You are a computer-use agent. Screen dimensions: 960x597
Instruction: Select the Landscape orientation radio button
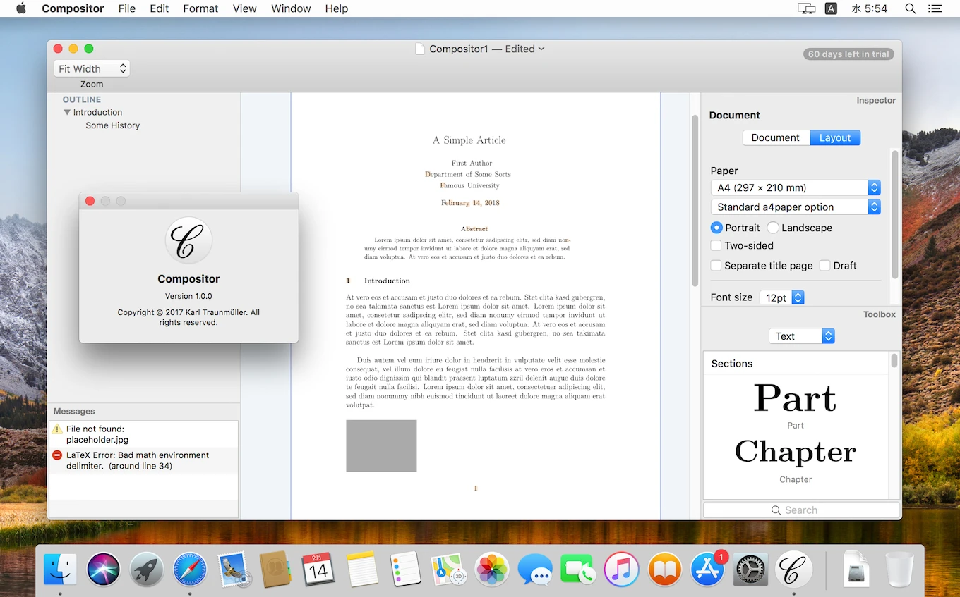pyautogui.click(x=773, y=228)
